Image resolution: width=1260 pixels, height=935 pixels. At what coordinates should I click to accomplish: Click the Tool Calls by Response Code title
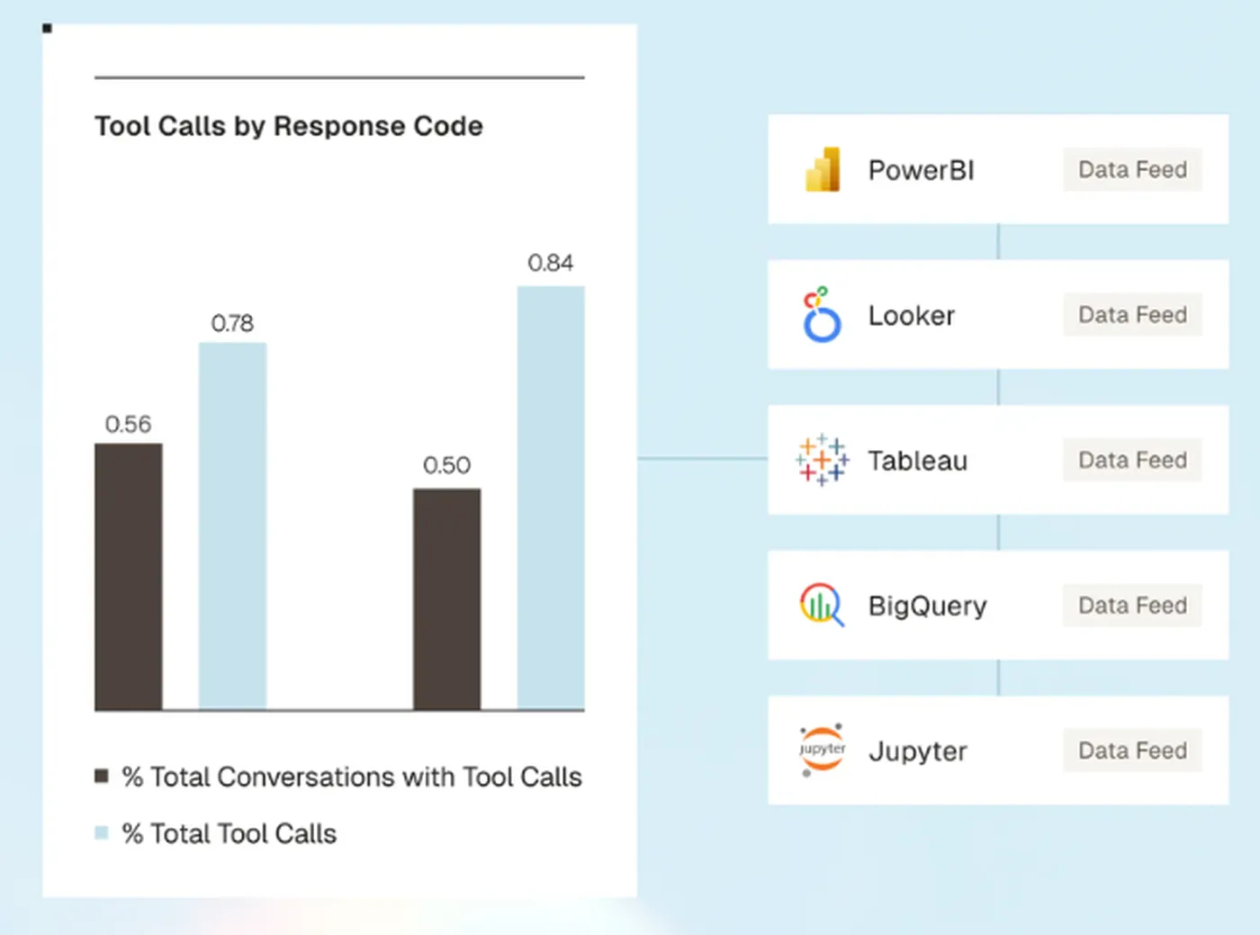click(289, 126)
